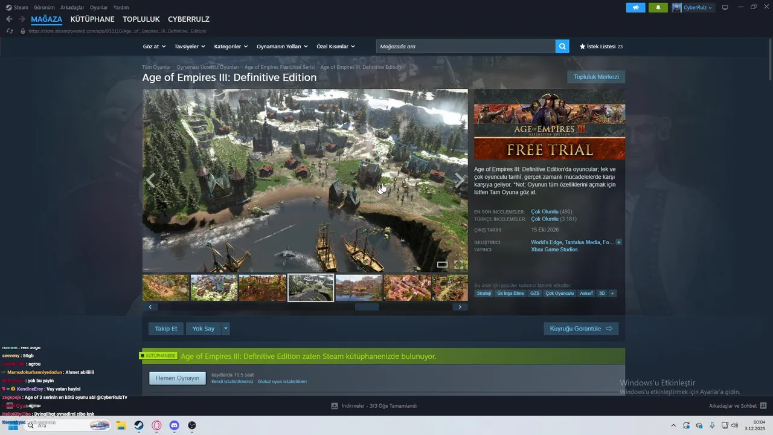Expand developer list with the plus icon
This screenshot has height=435, width=773.
[618, 242]
